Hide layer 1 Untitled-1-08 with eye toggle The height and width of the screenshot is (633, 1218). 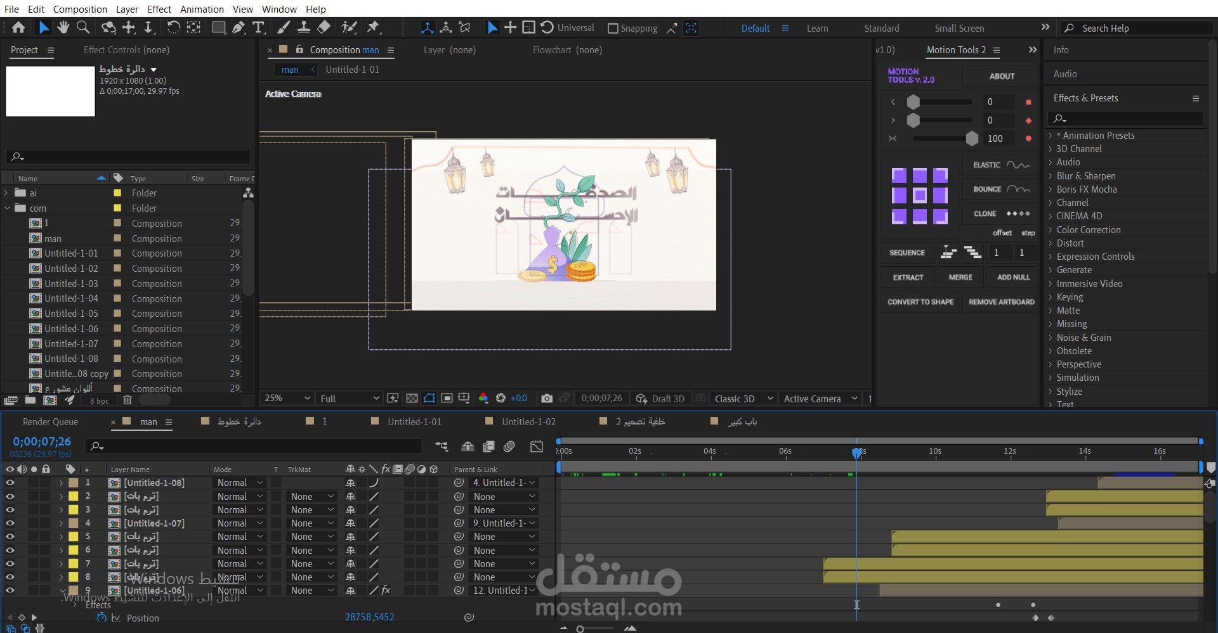click(10, 483)
